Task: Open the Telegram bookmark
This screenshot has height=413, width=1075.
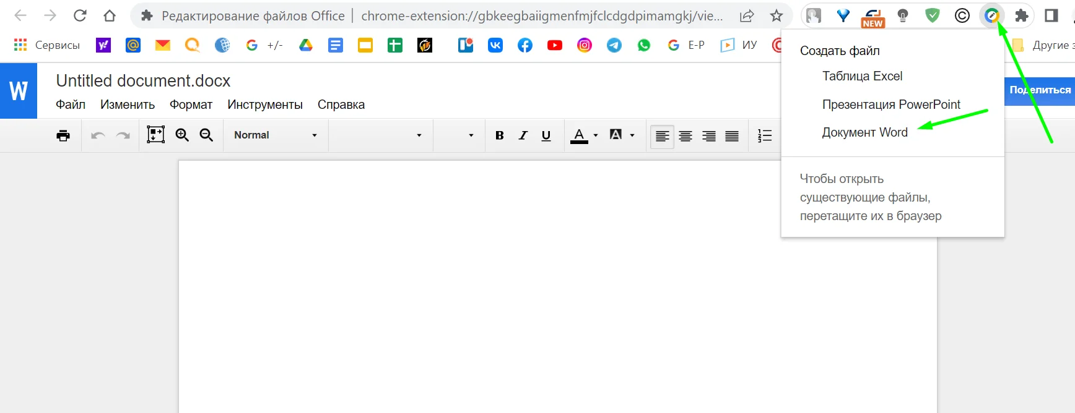Action: point(614,45)
